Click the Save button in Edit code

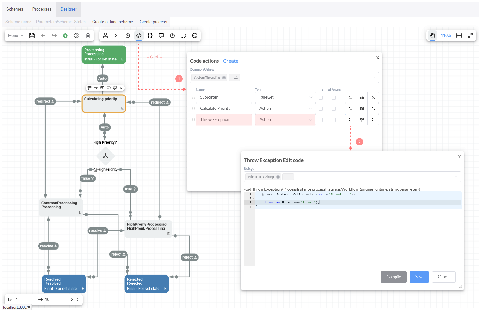click(x=419, y=277)
